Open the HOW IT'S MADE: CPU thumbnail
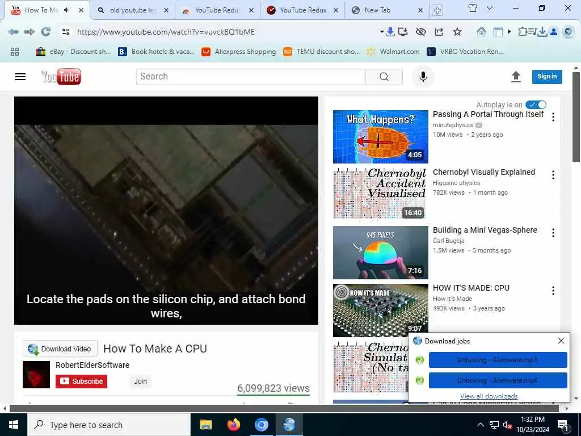Screen dimensions: 581x436 coord(381,311)
